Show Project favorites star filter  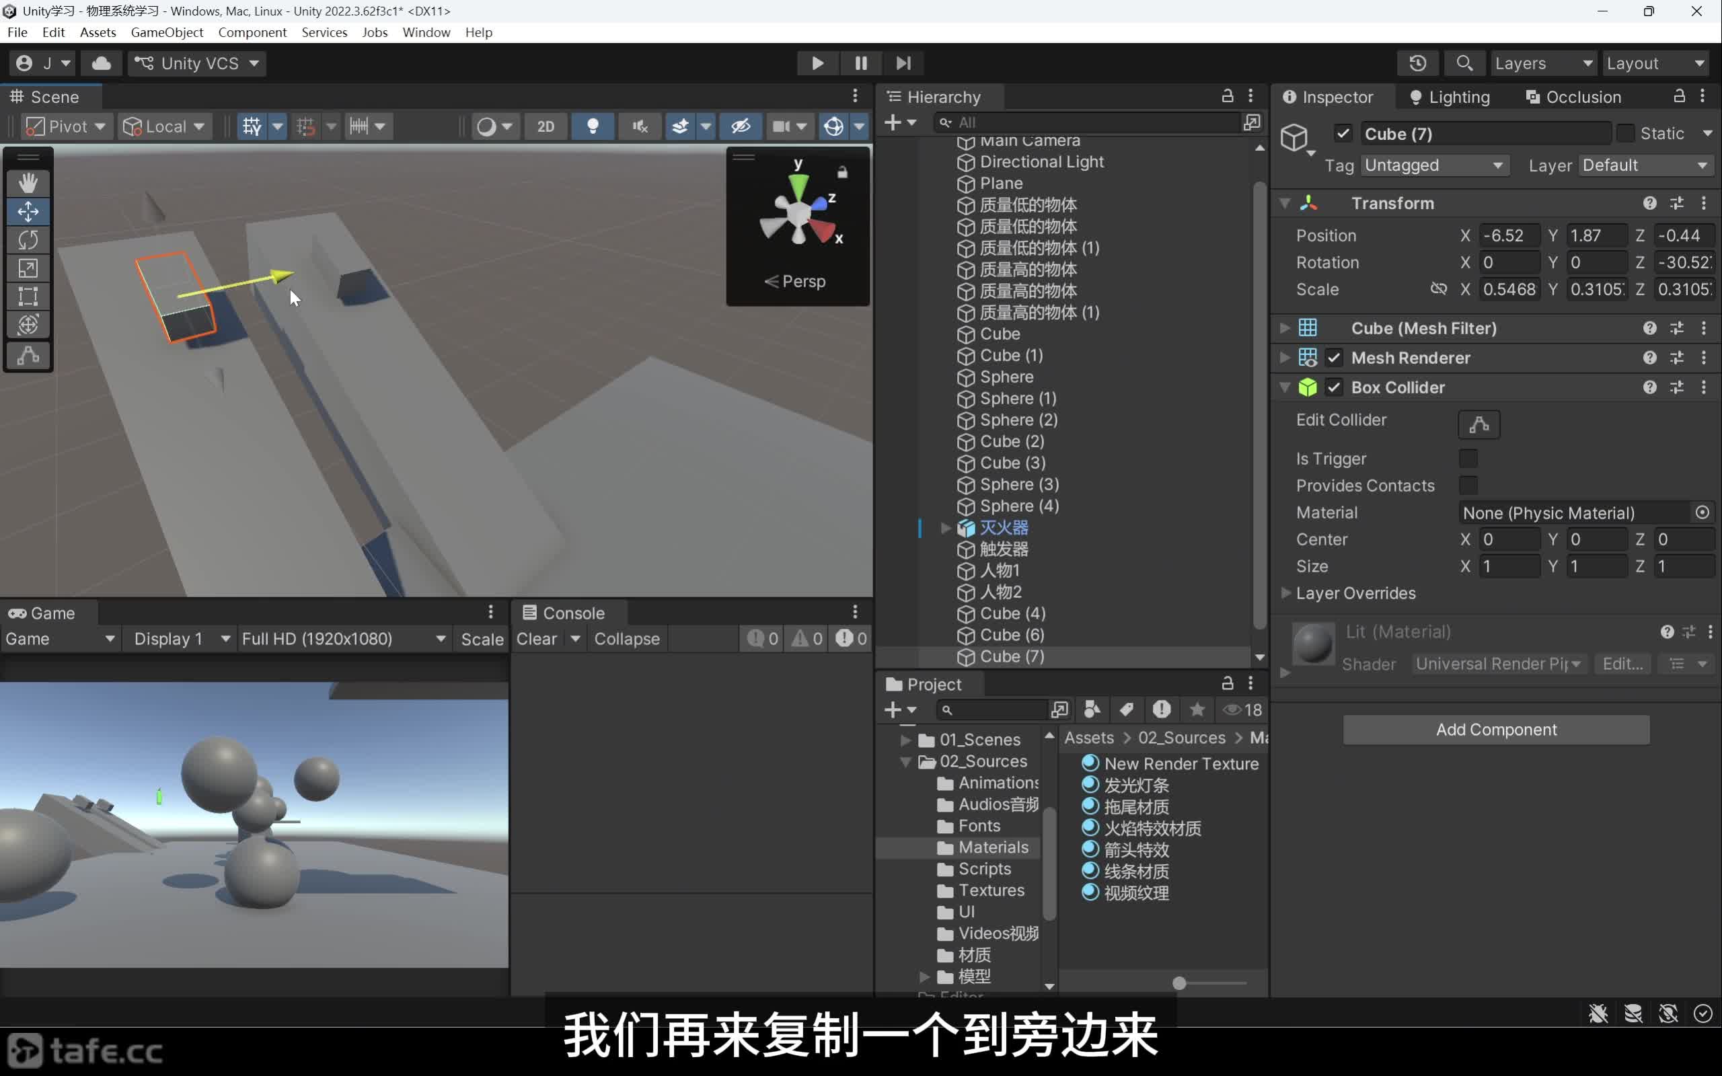(x=1197, y=709)
